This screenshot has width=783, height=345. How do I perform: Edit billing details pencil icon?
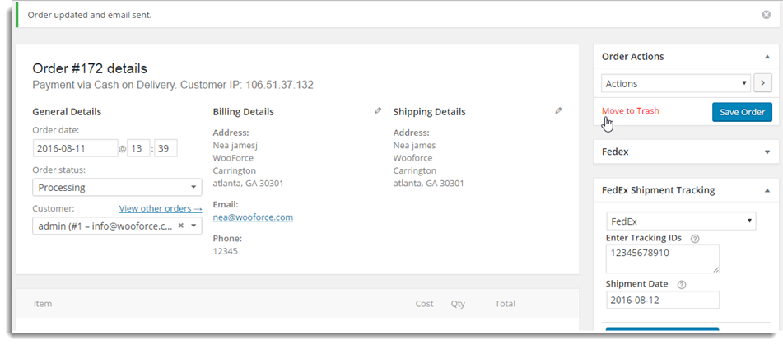coord(378,110)
